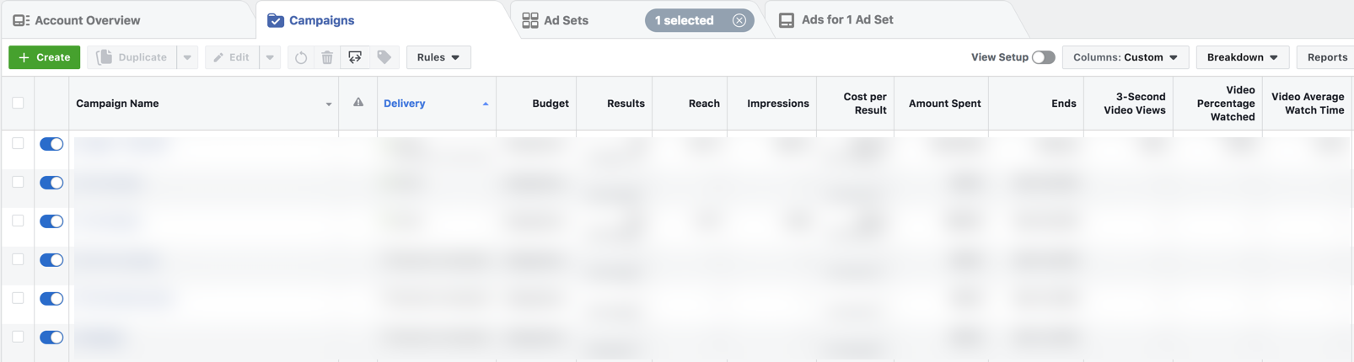The height and width of the screenshot is (362, 1354).
Task: Click the tag label icon
Action: click(384, 57)
